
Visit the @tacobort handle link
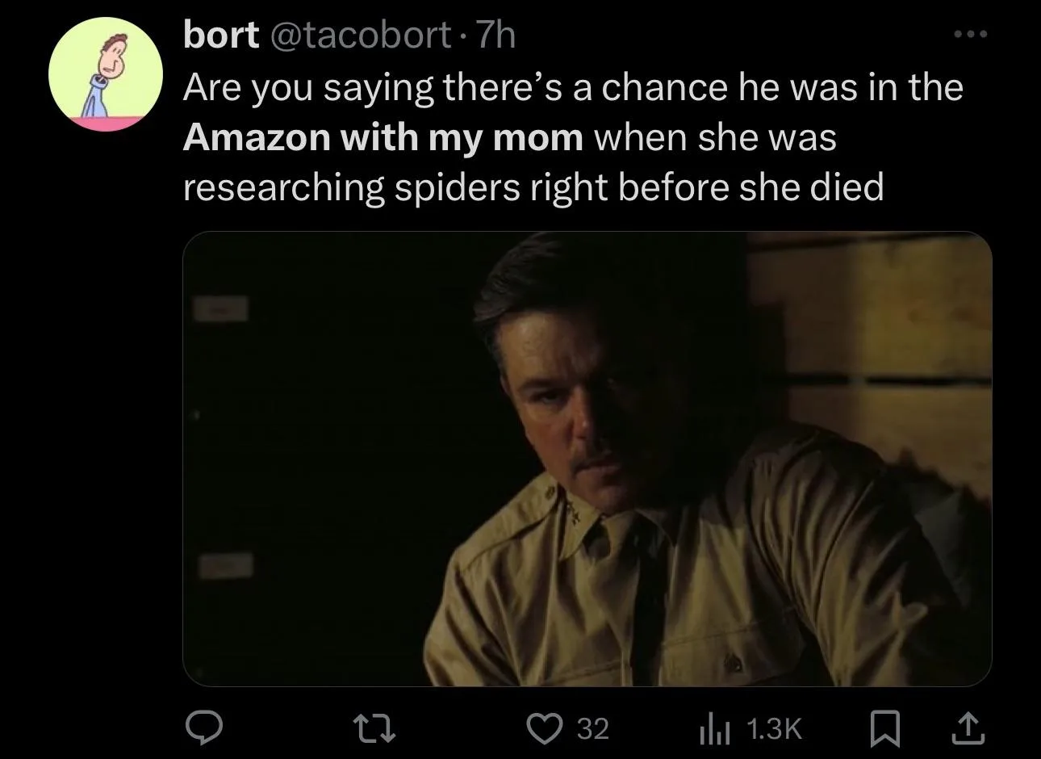click(x=360, y=35)
